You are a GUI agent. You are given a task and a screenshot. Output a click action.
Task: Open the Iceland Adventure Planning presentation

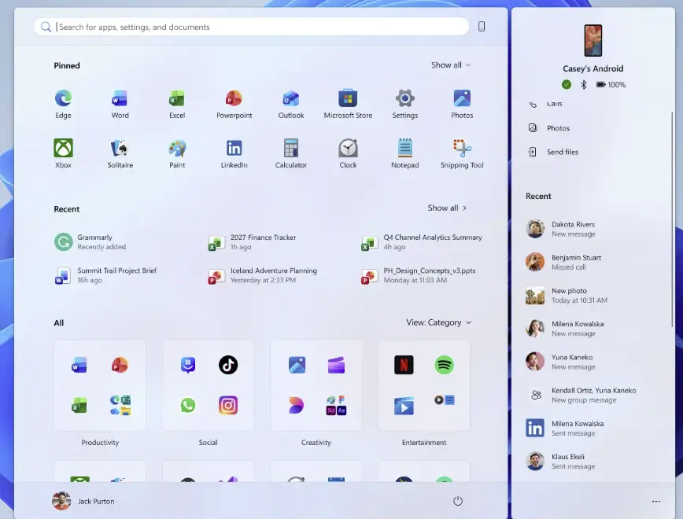(262, 275)
